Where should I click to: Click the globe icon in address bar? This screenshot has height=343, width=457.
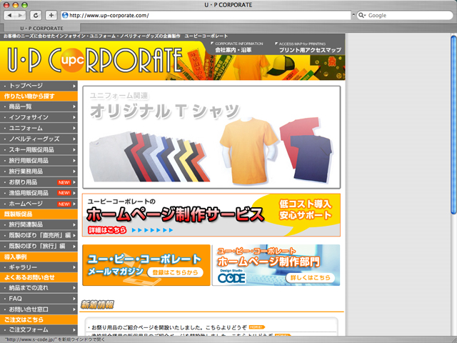pyautogui.click(x=65, y=15)
